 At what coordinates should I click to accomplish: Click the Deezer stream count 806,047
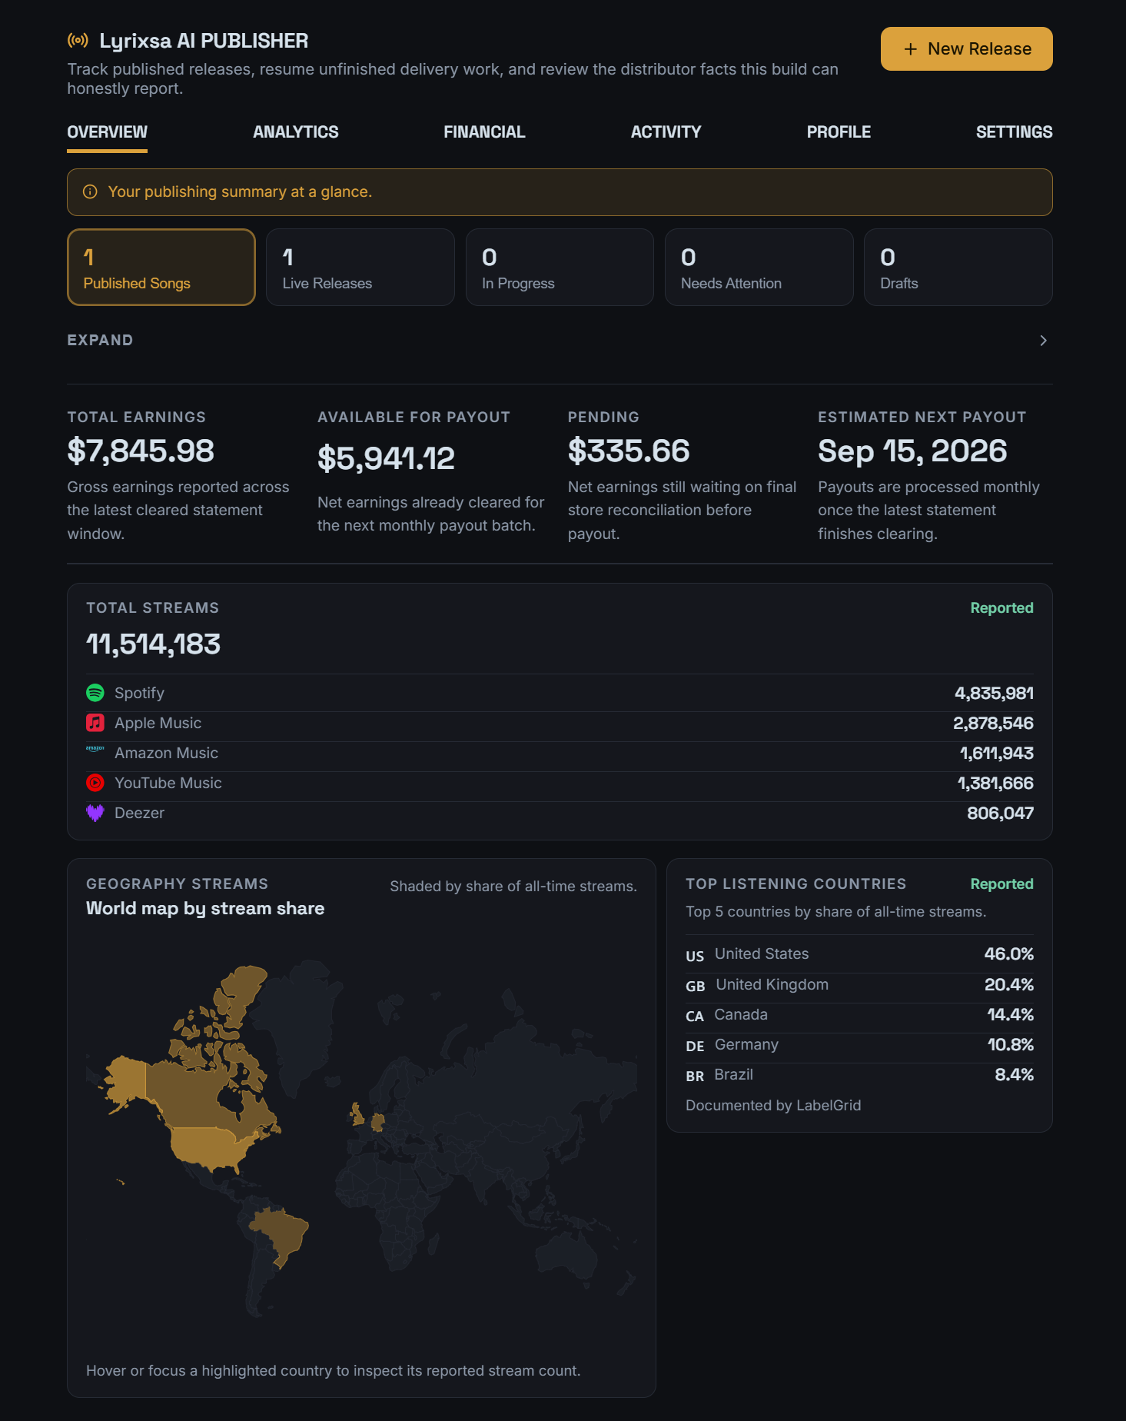point(1000,814)
